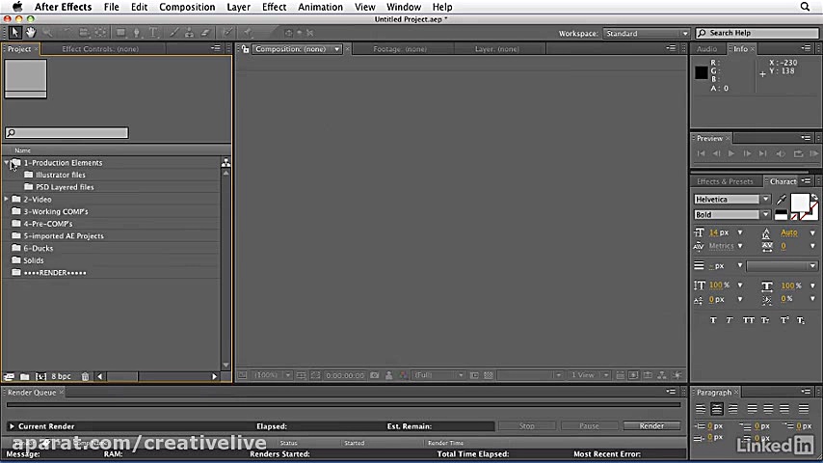Viewport: 823px width, 463px height.
Task: Open the Paragraph panel options menu
Action: coord(807,392)
